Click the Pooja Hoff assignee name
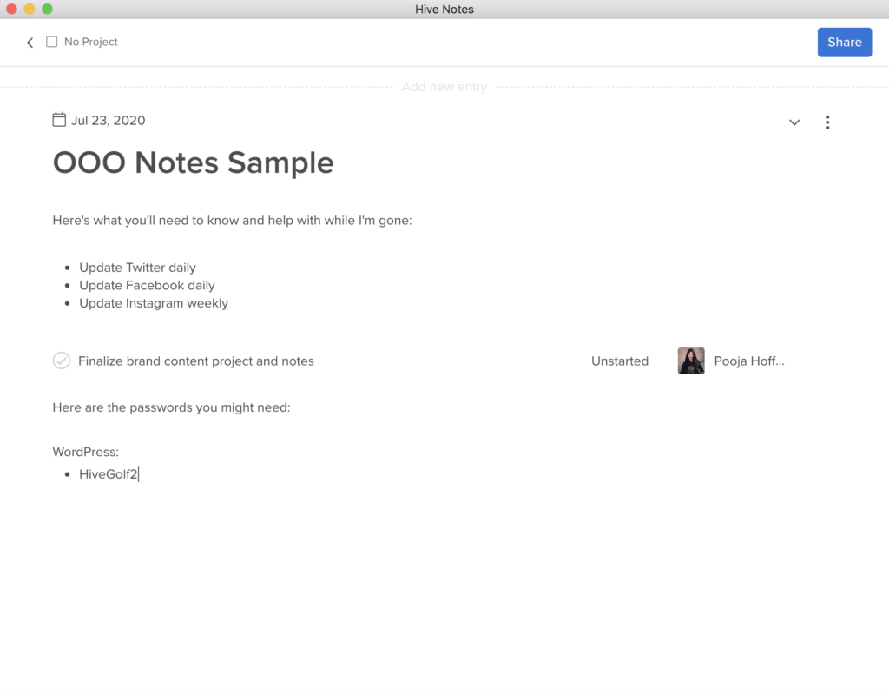The height and width of the screenshot is (695, 889). pos(748,361)
